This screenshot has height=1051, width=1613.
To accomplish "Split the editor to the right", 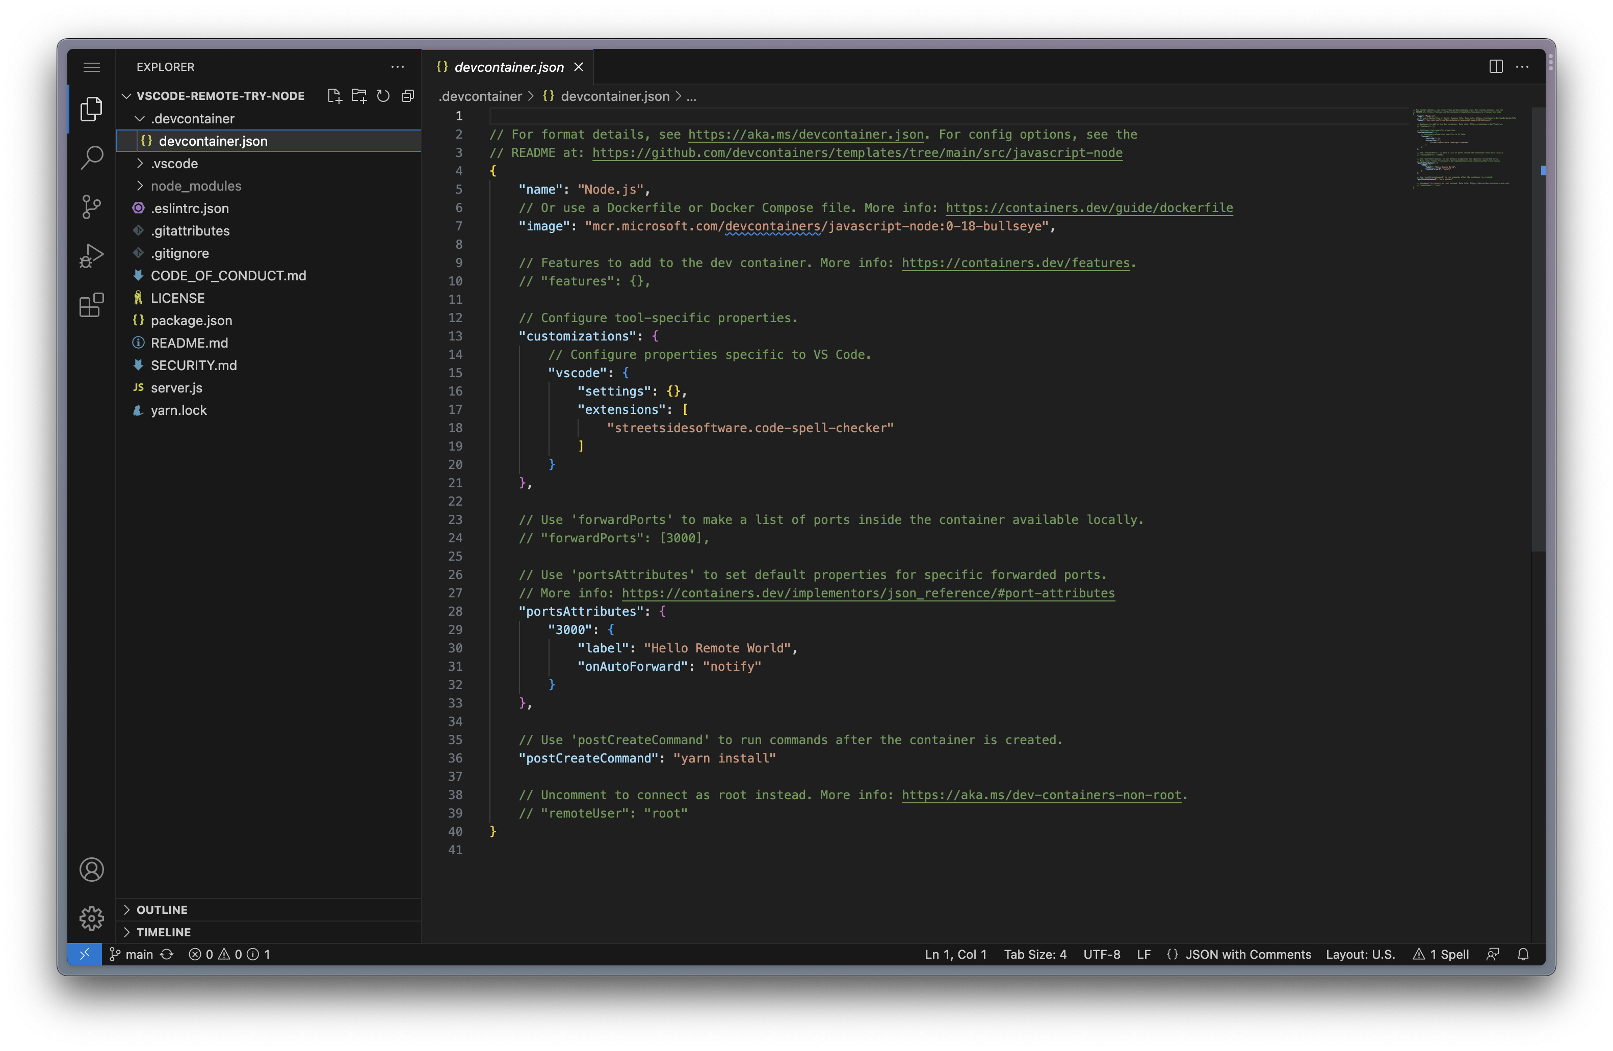I will pyautogui.click(x=1496, y=66).
